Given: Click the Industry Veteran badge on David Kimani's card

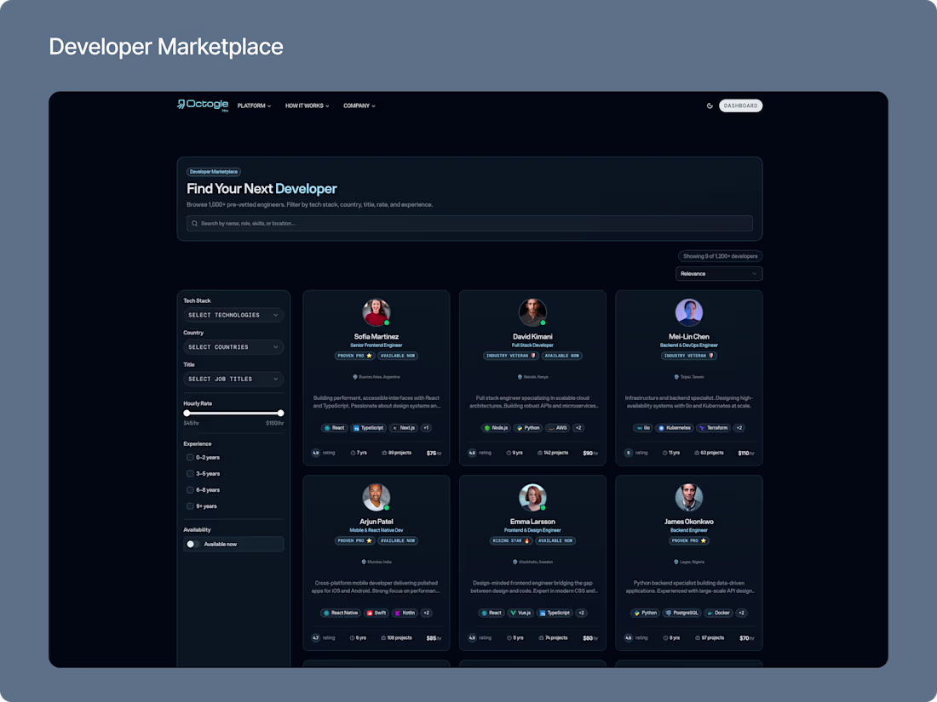Looking at the screenshot, I should click(511, 356).
